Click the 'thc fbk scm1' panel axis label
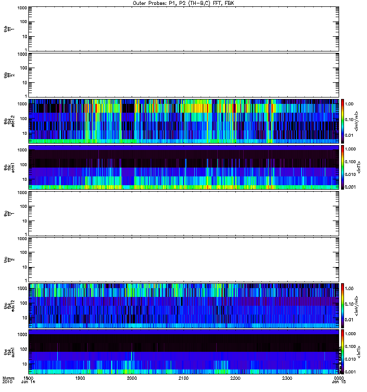 click(x=9, y=352)
